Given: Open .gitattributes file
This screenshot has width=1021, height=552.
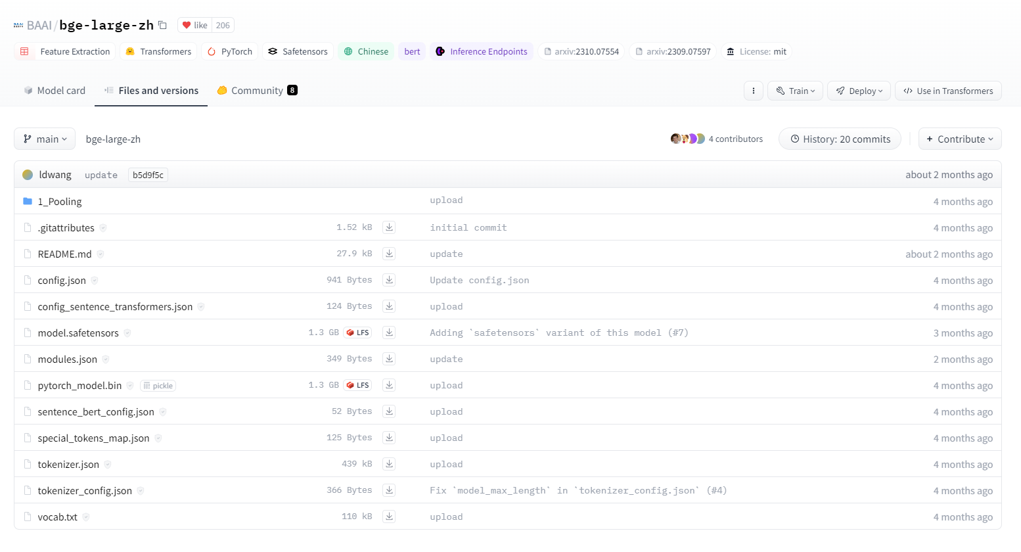Looking at the screenshot, I should coord(66,228).
